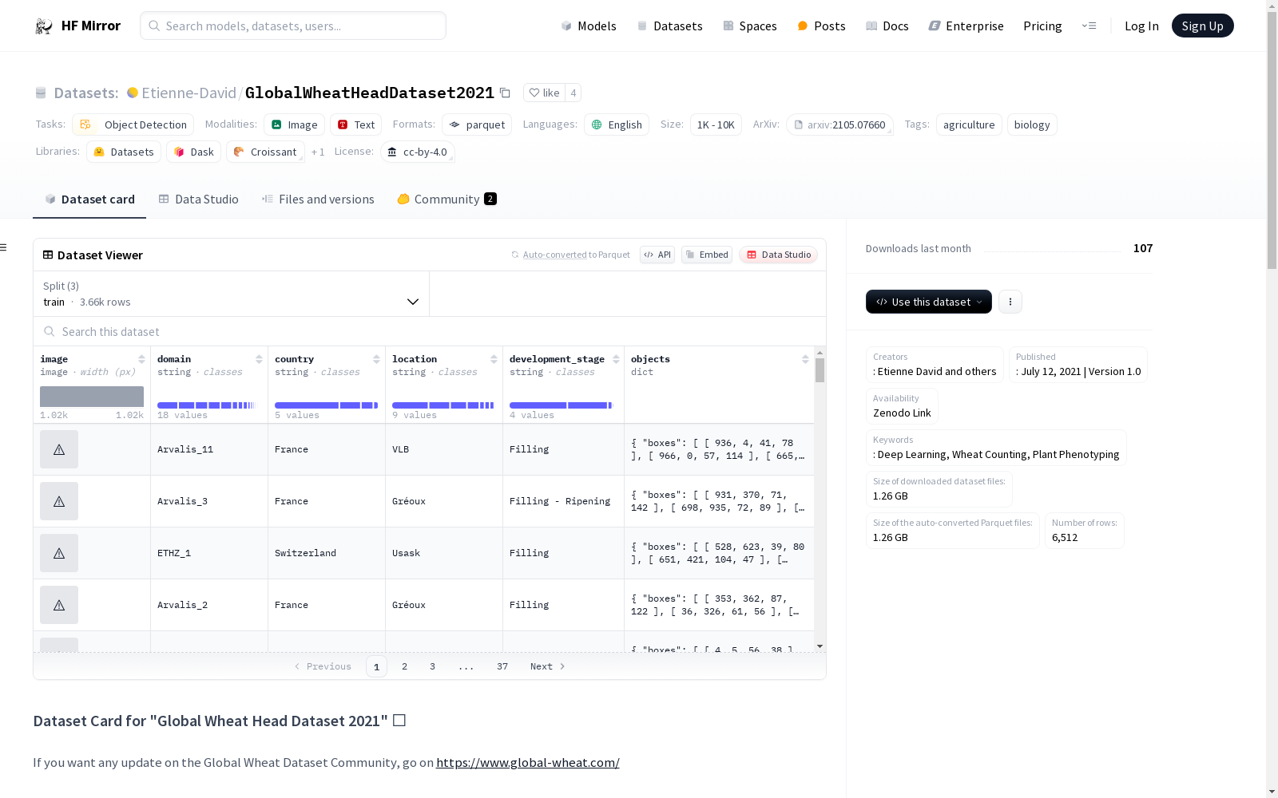Sort the domain column

tap(259, 359)
